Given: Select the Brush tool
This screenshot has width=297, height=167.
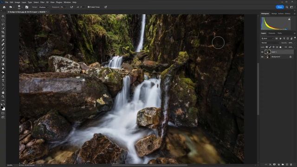Looking at the screenshot, I should 3,48.
